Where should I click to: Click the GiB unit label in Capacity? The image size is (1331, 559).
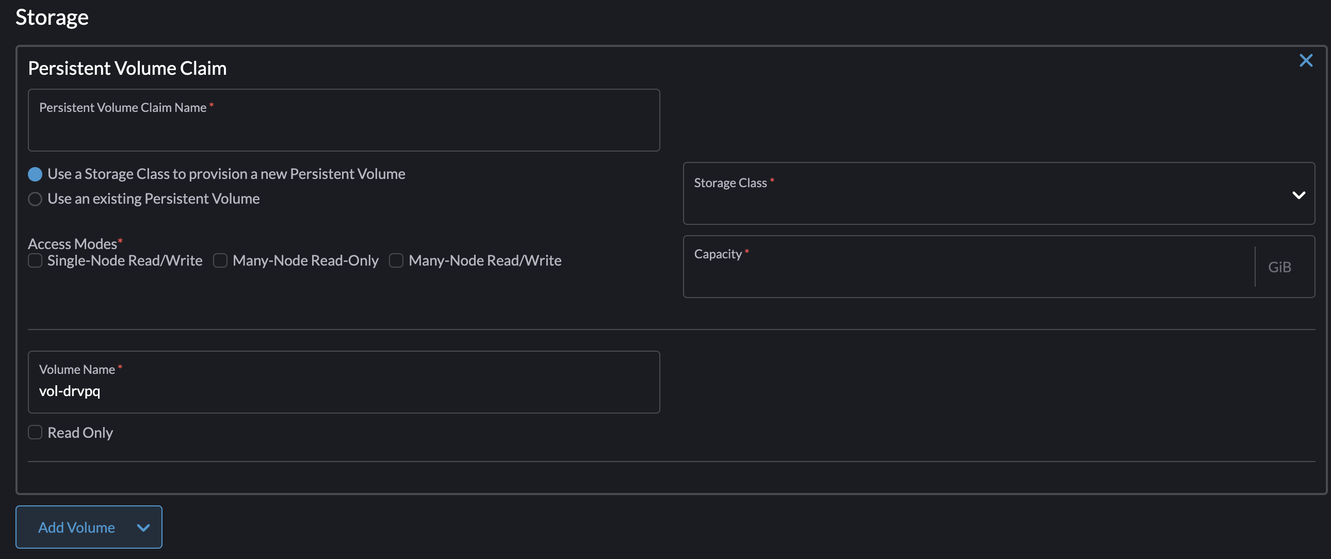1279,267
